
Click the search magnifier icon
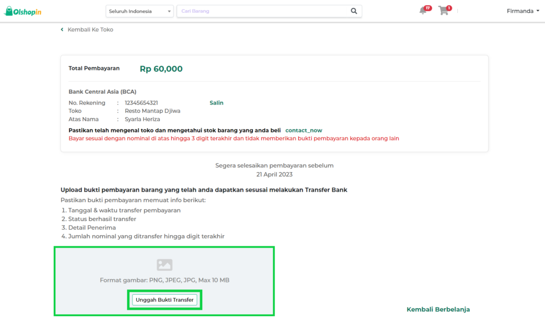[x=354, y=11]
